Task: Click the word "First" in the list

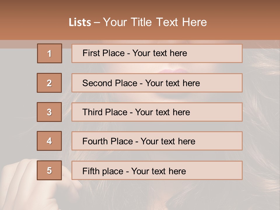Action: (x=92, y=53)
